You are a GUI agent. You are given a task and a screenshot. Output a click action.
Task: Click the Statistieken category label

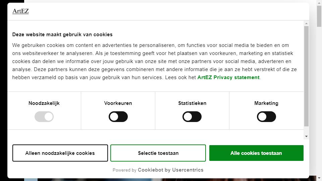pyautogui.click(x=192, y=103)
